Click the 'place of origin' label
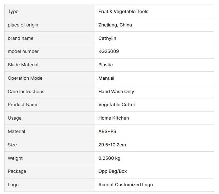Viewport: 219px width, 194px height. tap(23, 25)
